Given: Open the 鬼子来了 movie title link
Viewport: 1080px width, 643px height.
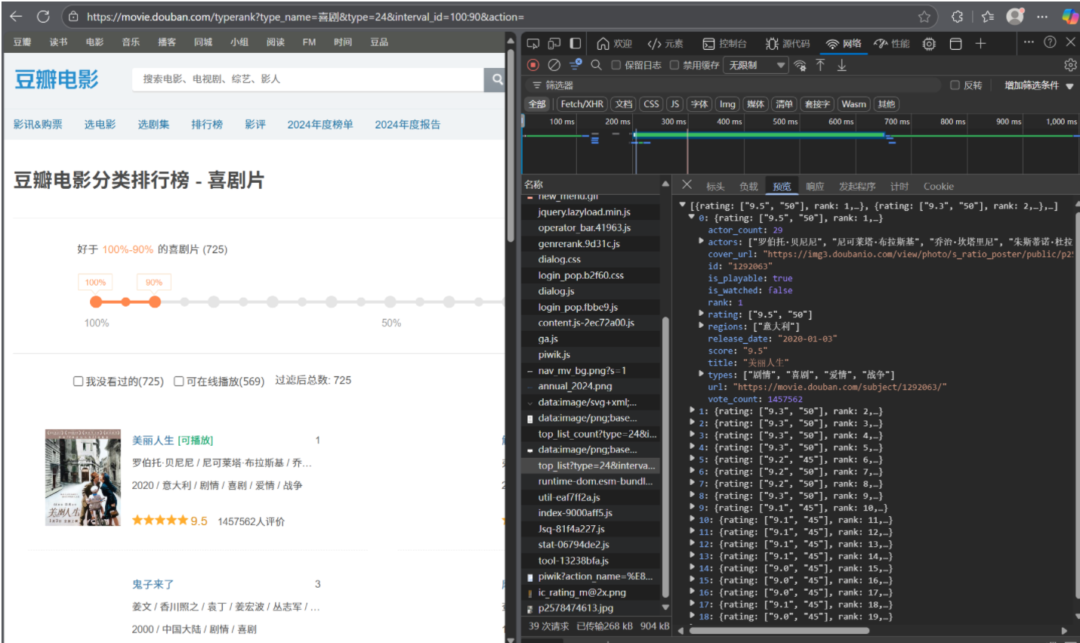Looking at the screenshot, I should pyautogui.click(x=153, y=584).
